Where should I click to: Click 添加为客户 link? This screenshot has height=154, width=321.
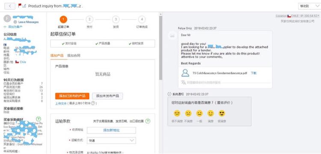pos(13,27)
